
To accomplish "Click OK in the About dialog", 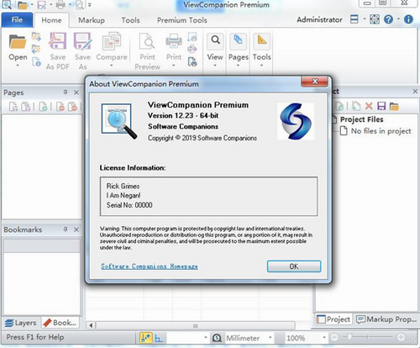I will 294,266.
